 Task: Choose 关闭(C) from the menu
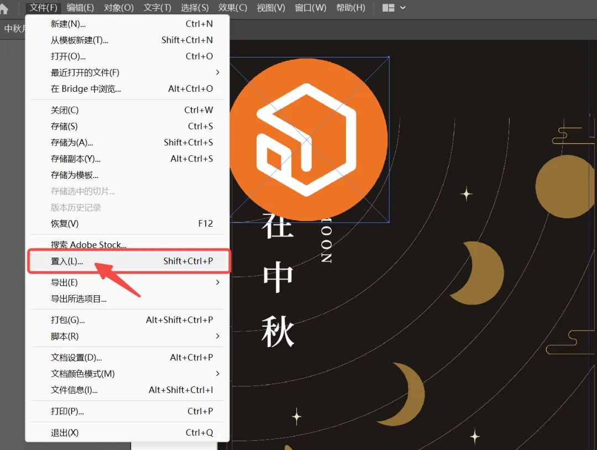click(128, 110)
